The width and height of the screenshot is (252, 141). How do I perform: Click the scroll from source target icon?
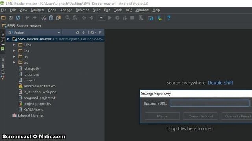(77, 33)
